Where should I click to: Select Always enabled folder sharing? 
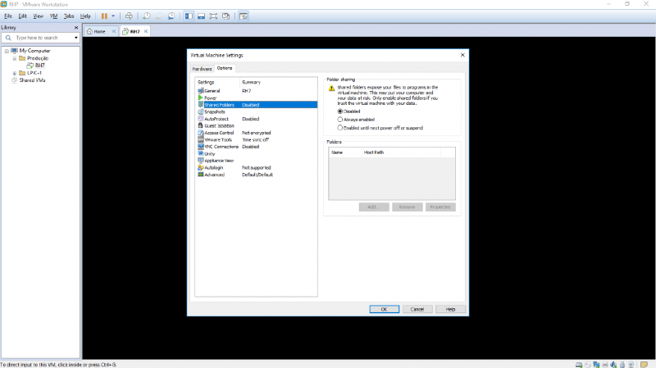[x=341, y=120]
